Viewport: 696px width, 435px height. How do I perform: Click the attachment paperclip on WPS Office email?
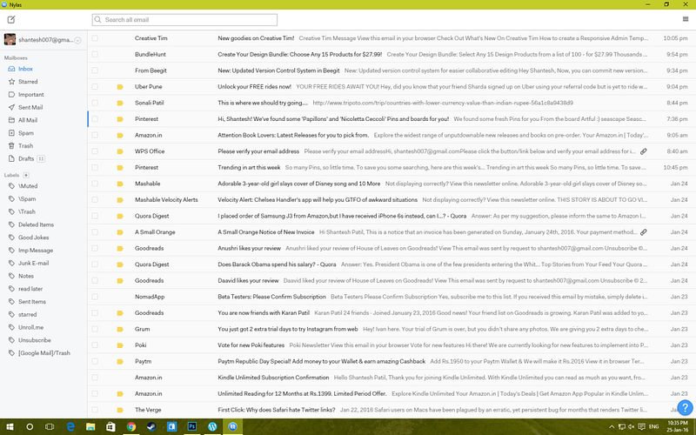[643, 151]
